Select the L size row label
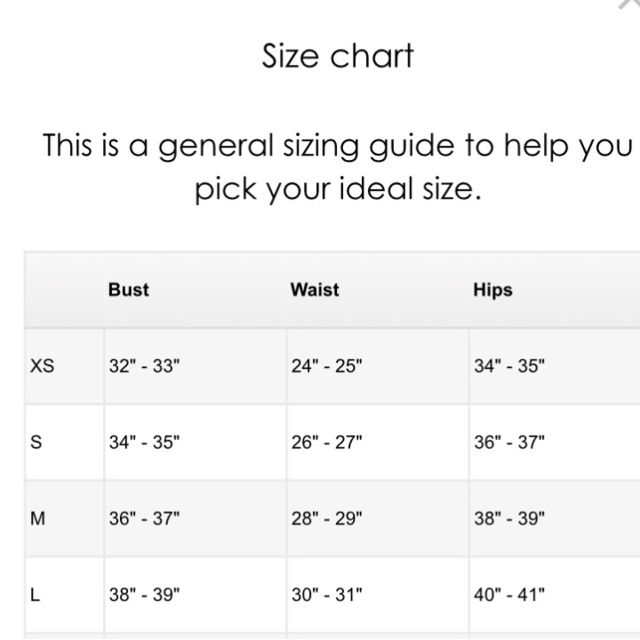This screenshot has width=640, height=640. tap(35, 595)
